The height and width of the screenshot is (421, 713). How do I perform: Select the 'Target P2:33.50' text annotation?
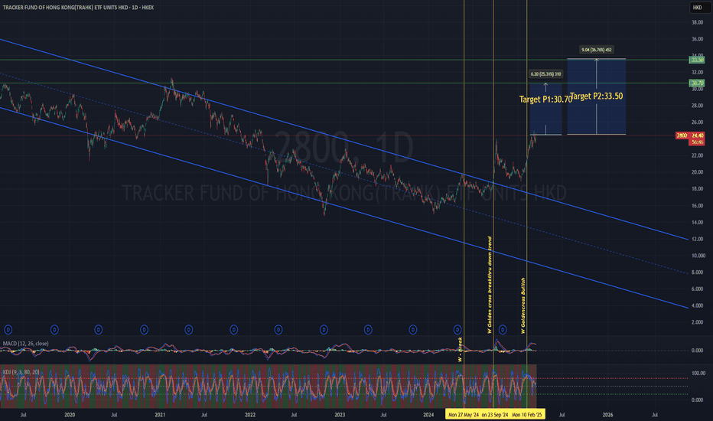tap(596, 96)
